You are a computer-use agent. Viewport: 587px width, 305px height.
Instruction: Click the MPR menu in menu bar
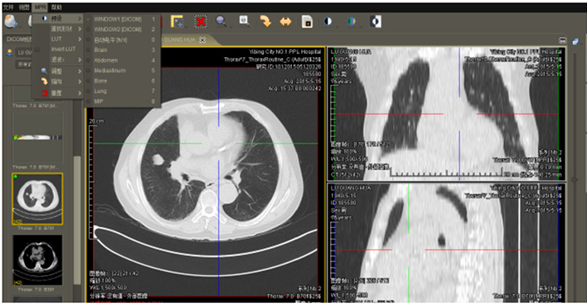coord(40,7)
